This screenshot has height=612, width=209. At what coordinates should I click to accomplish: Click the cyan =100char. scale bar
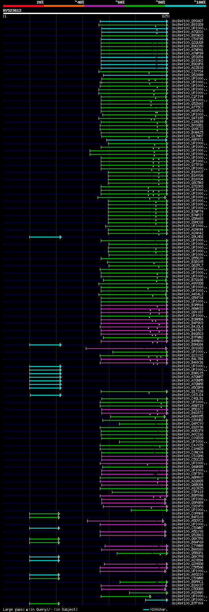click(146, 610)
